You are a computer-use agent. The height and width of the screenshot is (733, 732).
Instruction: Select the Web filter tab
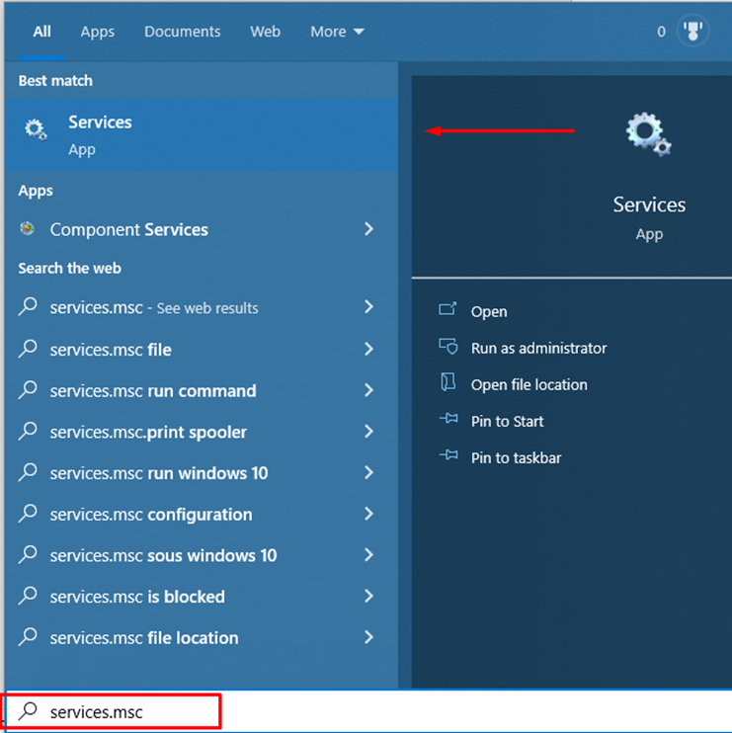point(265,32)
